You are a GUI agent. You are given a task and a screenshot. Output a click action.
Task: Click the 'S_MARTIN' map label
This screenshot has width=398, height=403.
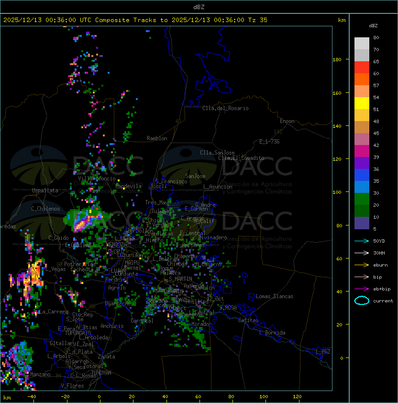click(x=180, y=279)
